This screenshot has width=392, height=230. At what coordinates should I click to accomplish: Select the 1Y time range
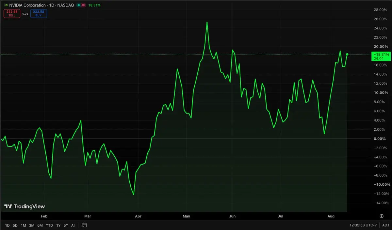(58, 225)
